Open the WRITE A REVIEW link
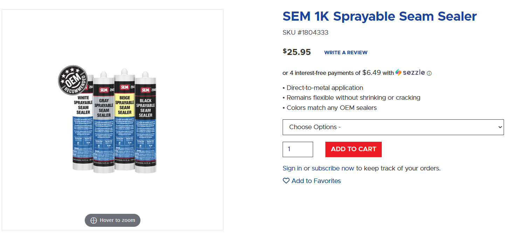511x245 pixels. pyautogui.click(x=346, y=52)
